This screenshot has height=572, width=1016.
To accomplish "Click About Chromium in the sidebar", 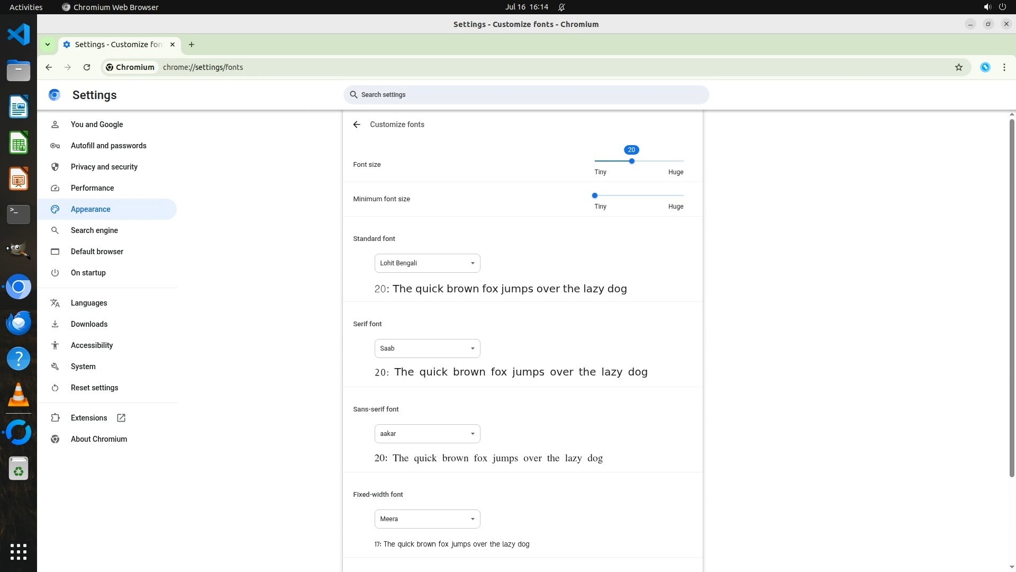I will pos(98,439).
